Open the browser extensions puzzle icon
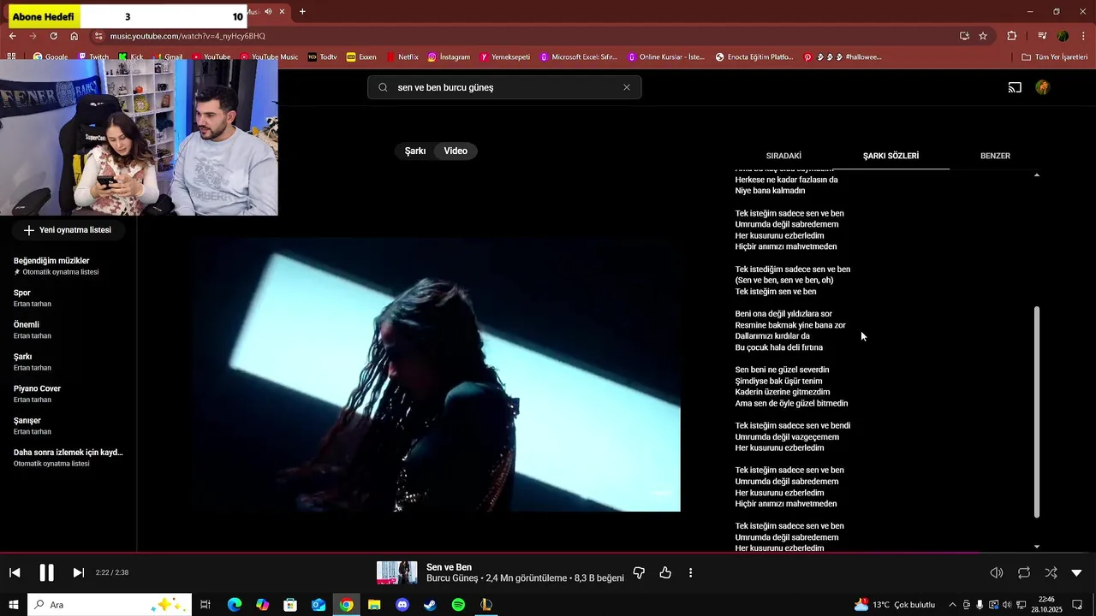This screenshot has height=616, width=1096. [1012, 36]
